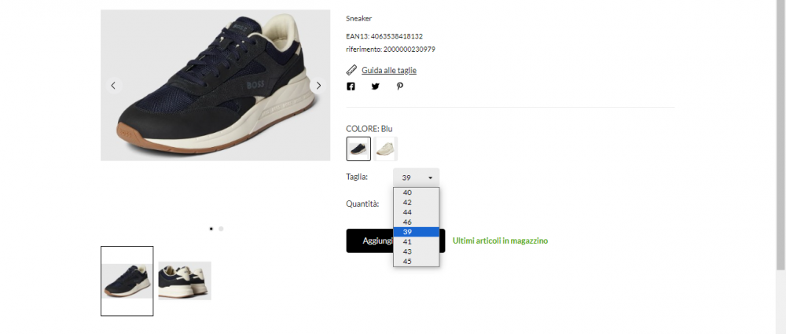This screenshot has width=786, height=334.
Task: Pin product using Pinterest icon
Action: [x=400, y=86]
